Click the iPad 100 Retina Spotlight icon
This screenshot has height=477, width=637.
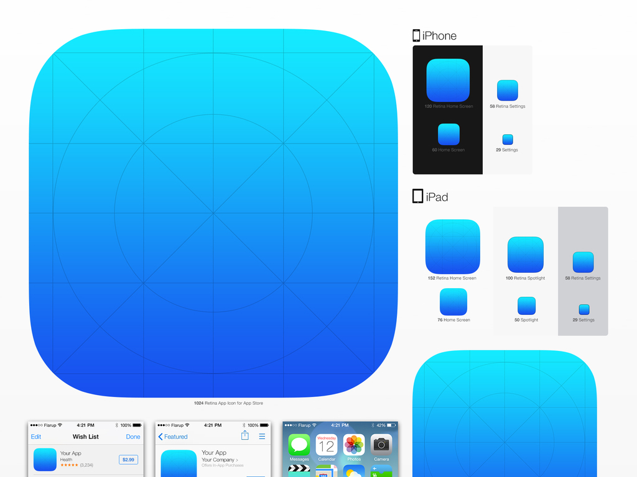(526, 255)
